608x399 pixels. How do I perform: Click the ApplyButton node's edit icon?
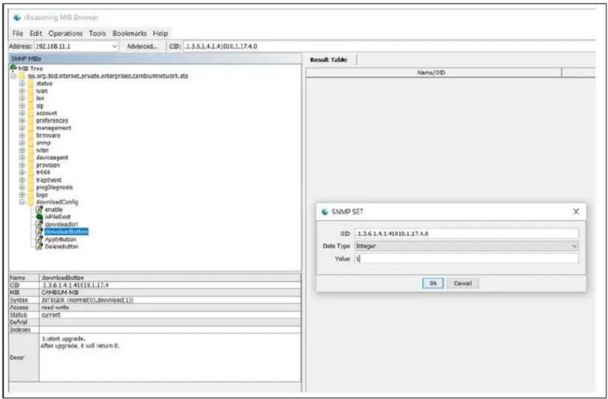pyautogui.click(x=39, y=239)
